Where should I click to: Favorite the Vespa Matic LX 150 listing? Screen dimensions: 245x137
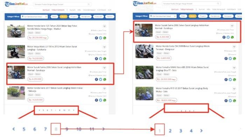coord(104,47)
